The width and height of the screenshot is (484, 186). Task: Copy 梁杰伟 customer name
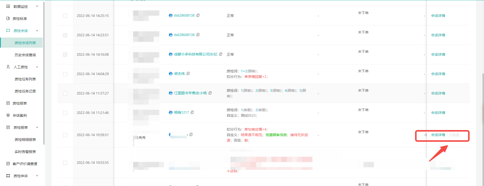tap(188, 74)
